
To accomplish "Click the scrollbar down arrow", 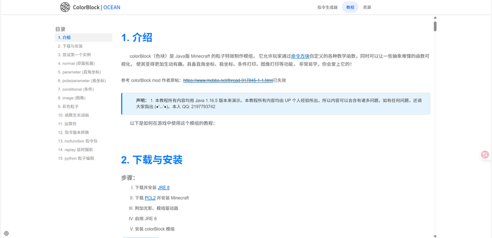I will pyautogui.click(x=435, y=236).
